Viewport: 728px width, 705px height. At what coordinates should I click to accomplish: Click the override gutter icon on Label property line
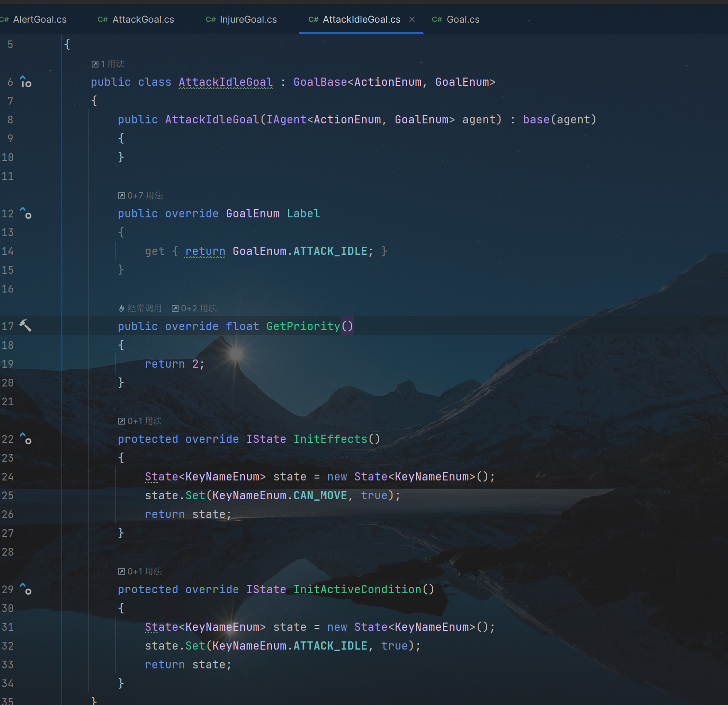click(x=26, y=213)
